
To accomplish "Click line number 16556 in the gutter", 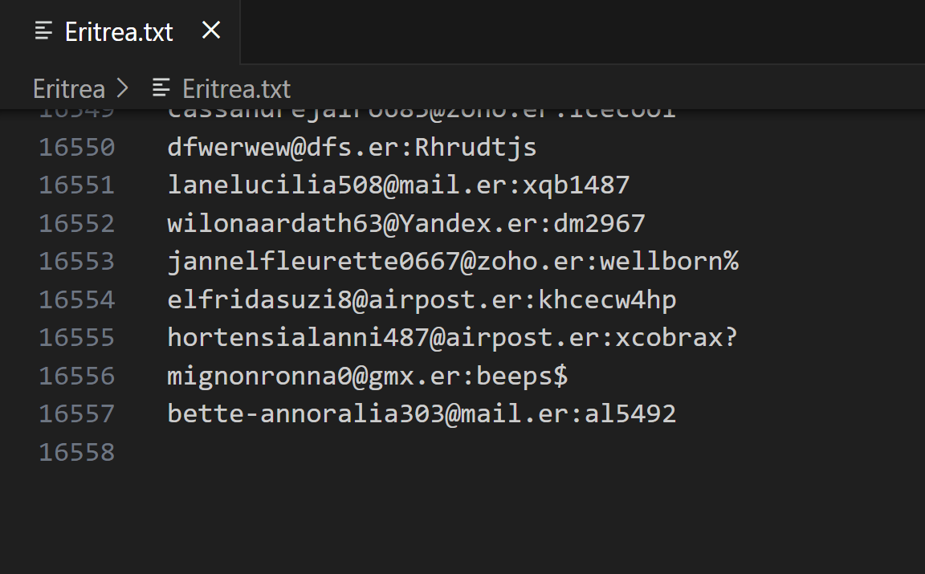I will (77, 376).
